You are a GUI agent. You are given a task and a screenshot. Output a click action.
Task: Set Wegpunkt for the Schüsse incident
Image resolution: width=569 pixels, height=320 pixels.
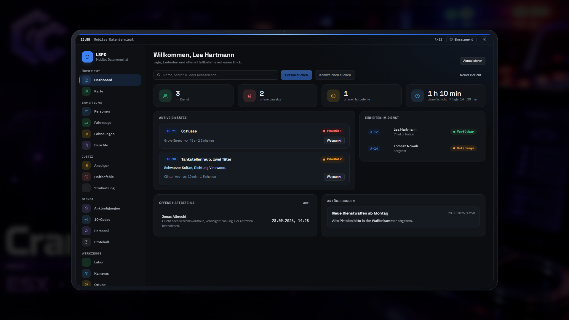coord(334,140)
